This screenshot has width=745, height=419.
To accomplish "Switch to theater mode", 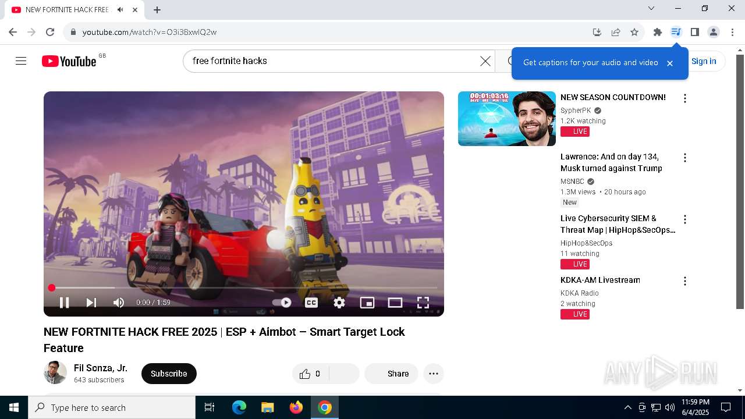I will click(x=395, y=303).
